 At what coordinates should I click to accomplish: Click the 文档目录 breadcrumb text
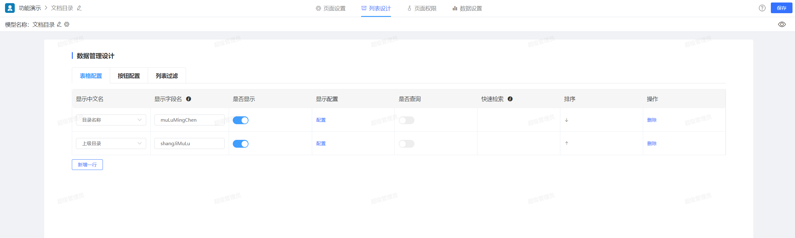coord(62,8)
